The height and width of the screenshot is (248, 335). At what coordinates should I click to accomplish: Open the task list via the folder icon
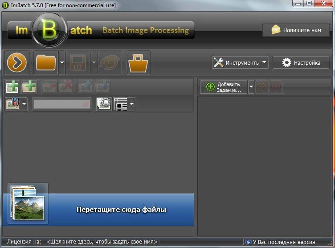[x=46, y=63]
